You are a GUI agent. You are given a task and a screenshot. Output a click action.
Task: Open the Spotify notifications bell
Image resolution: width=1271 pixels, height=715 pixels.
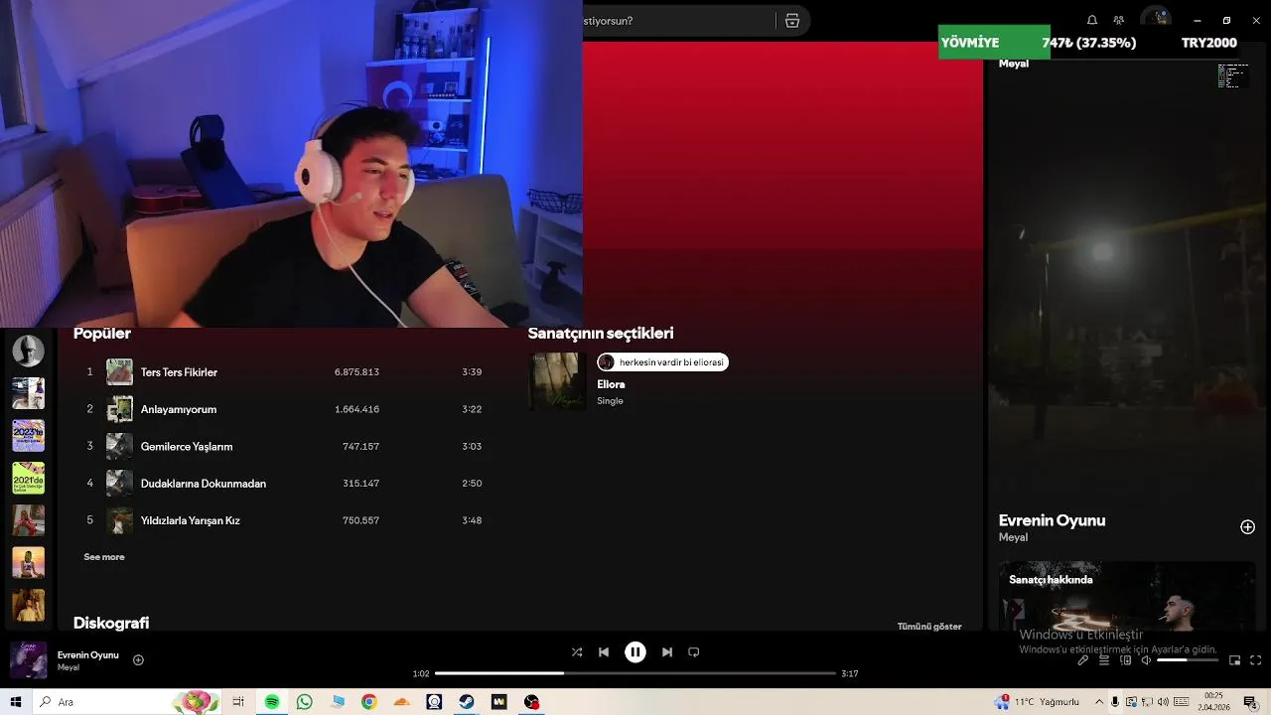[1092, 20]
